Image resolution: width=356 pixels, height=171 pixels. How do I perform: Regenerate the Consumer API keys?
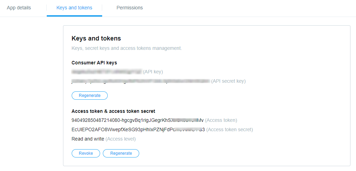[x=90, y=95]
